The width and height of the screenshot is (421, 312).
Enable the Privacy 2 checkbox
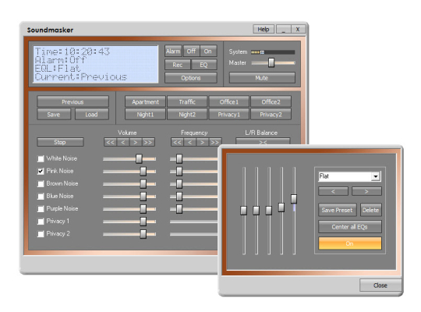click(x=41, y=234)
